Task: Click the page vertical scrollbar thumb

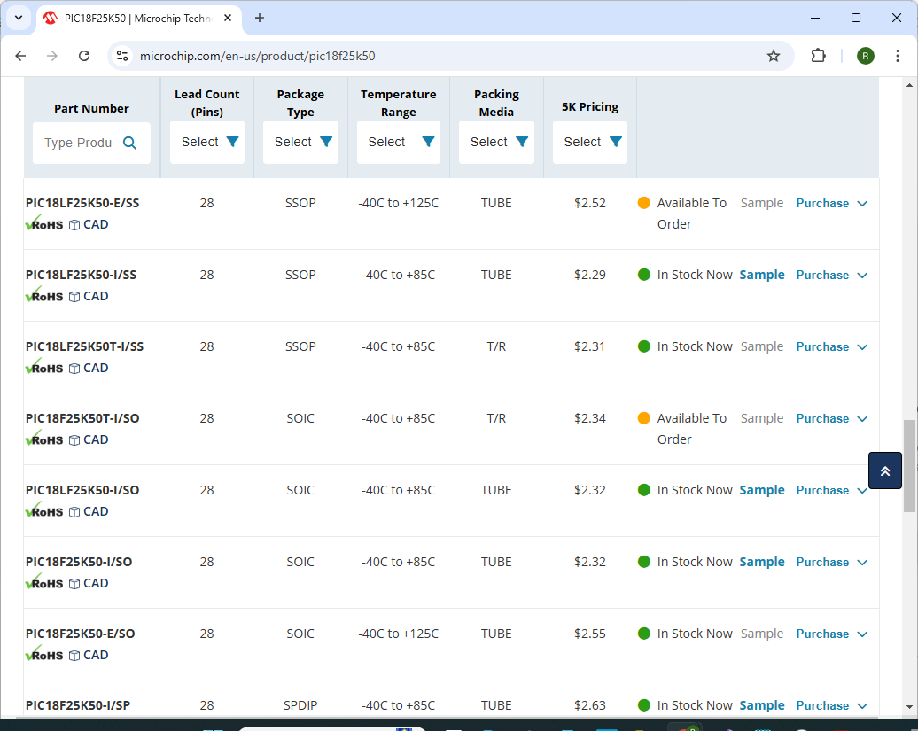Action: (909, 465)
